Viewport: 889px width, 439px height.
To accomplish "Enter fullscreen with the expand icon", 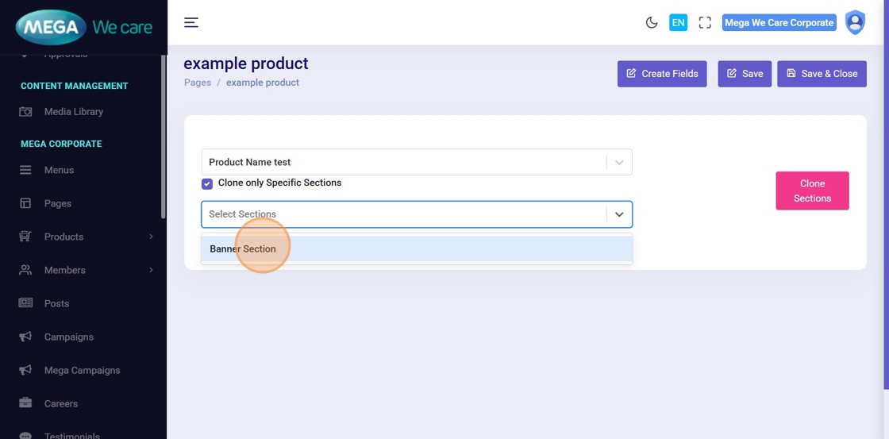I will point(705,22).
